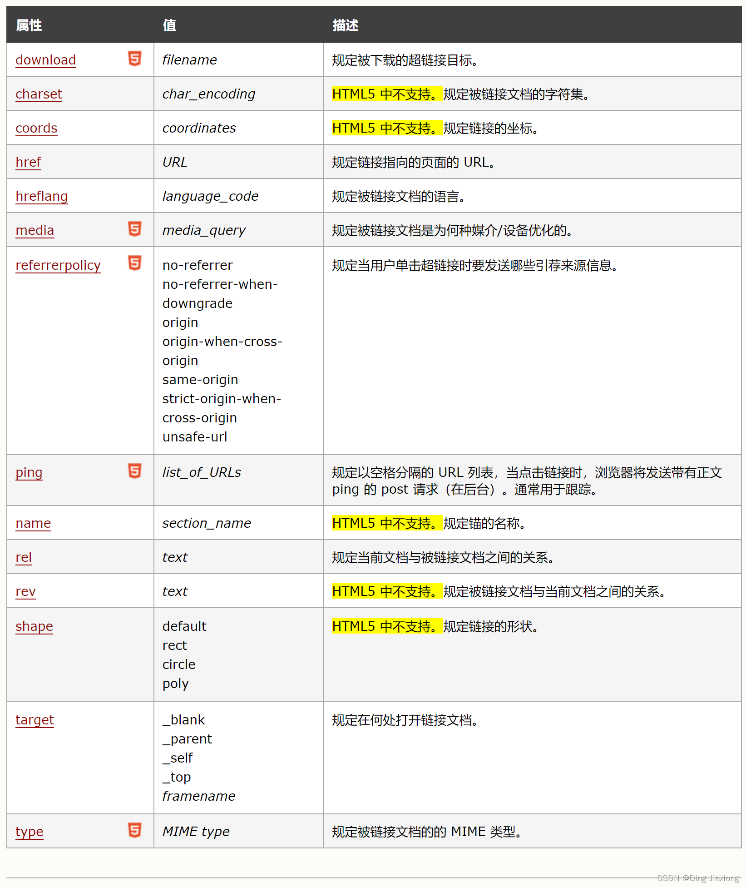Image resolution: width=746 pixels, height=887 pixels.
Task: Click the HTML5 badge in the media row
Action: (134, 229)
